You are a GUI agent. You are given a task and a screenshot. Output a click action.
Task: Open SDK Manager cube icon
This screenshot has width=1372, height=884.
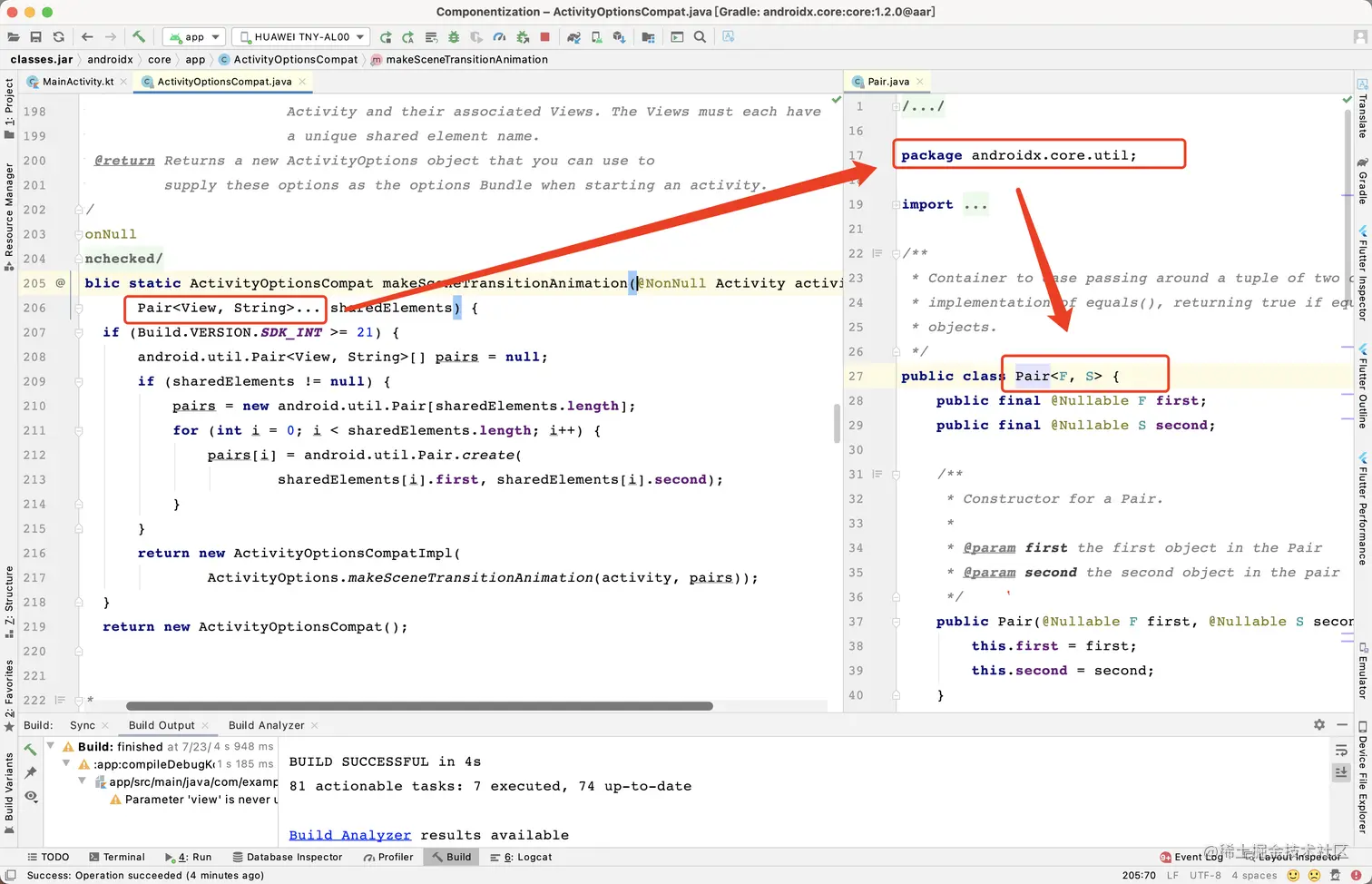619,37
